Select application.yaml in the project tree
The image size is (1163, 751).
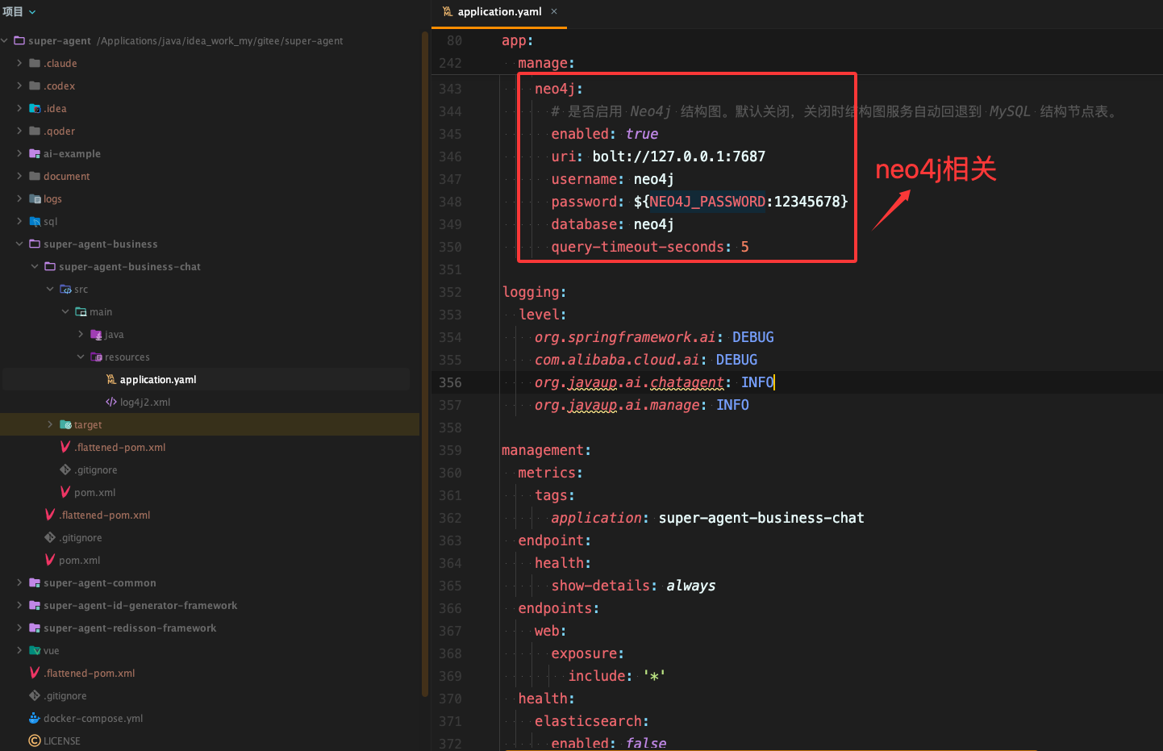[157, 379]
